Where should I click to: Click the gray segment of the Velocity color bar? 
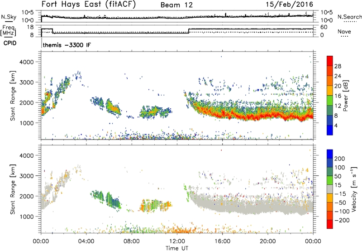(330, 189)
